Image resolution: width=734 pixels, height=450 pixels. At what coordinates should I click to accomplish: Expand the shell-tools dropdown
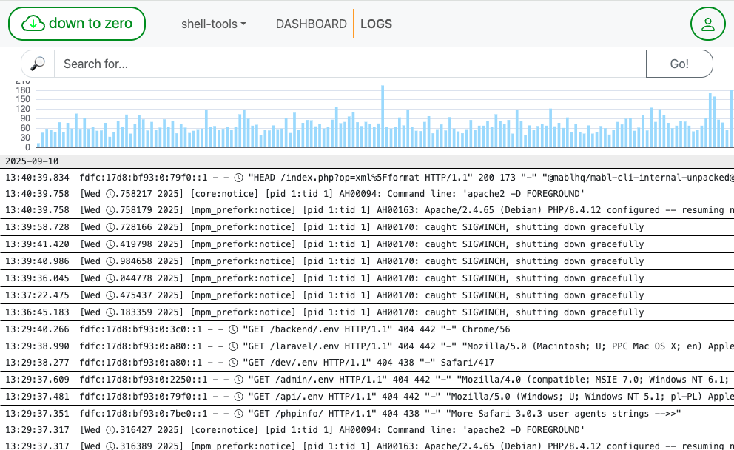click(213, 24)
